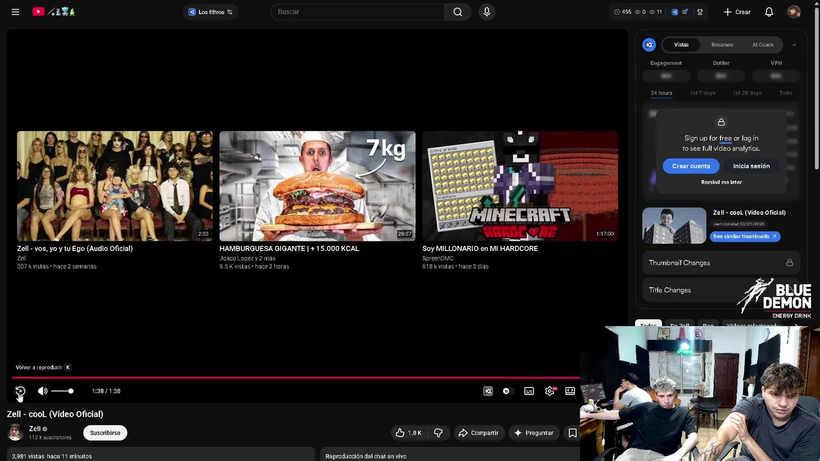Viewport: 820px width, 461px height.
Task: Open the account avatar menu
Action: [x=794, y=12]
